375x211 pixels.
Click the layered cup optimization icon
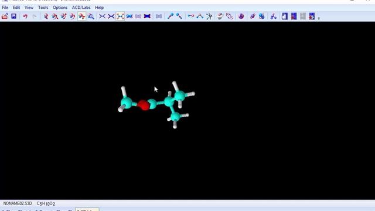[220, 16]
